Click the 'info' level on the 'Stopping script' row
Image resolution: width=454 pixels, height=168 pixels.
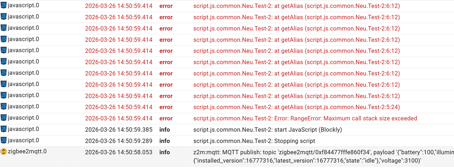click(165, 141)
